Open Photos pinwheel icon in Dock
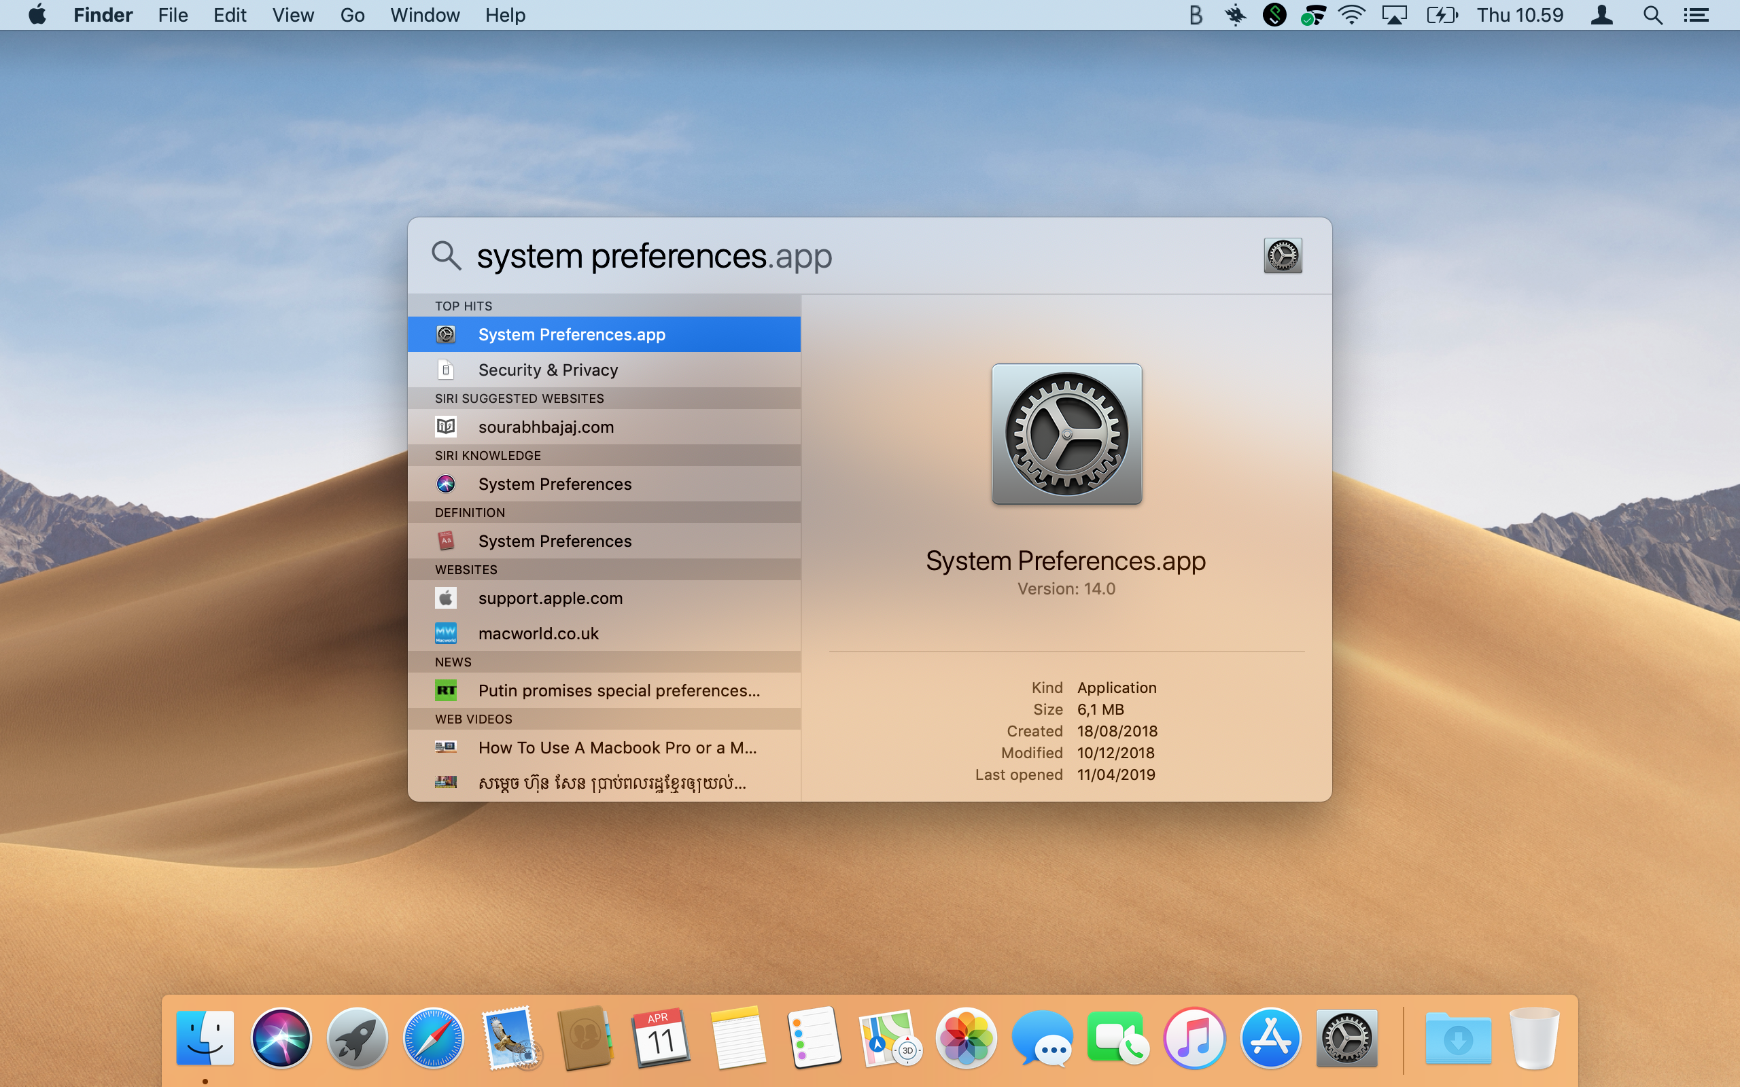This screenshot has height=1087, width=1740. coord(967,1038)
